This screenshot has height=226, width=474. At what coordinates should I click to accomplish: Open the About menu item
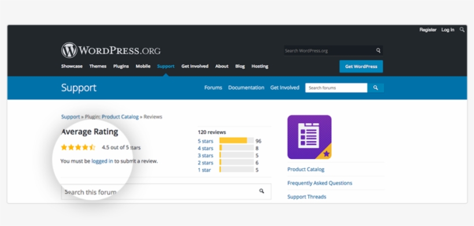click(x=221, y=66)
